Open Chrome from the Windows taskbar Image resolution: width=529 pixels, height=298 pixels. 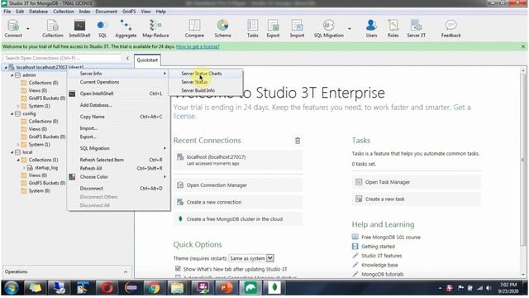(x=154, y=288)
